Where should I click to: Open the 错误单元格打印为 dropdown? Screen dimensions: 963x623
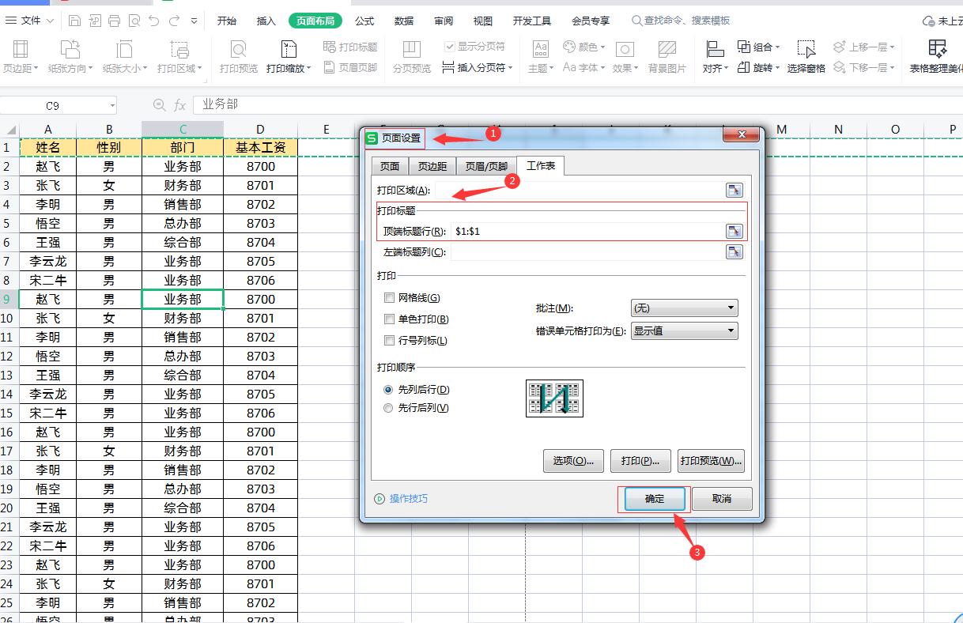[x=684, y=331]
